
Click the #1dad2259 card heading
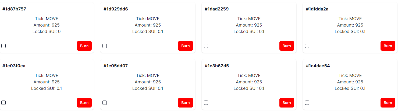coord(217,9)
